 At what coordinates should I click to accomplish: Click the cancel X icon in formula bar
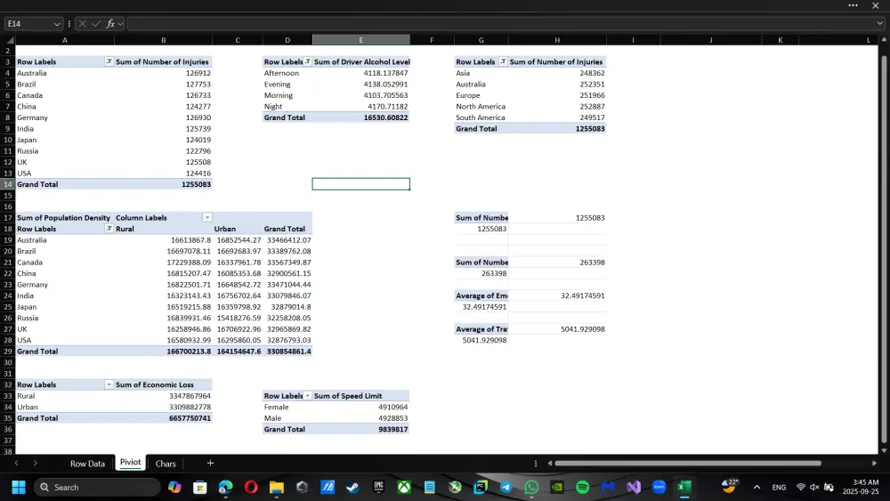(x=82, y=24)
